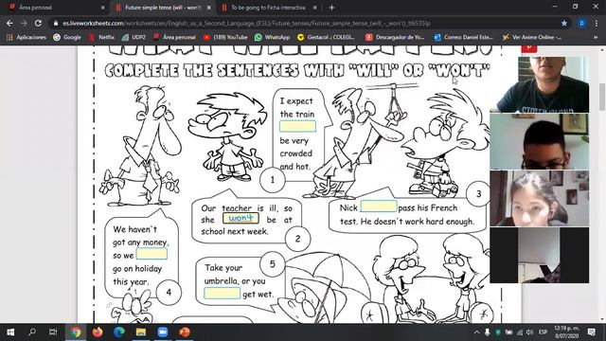Click the filled "won't" answer box
The image size is (606, 341).
click(x=241, y=218)
